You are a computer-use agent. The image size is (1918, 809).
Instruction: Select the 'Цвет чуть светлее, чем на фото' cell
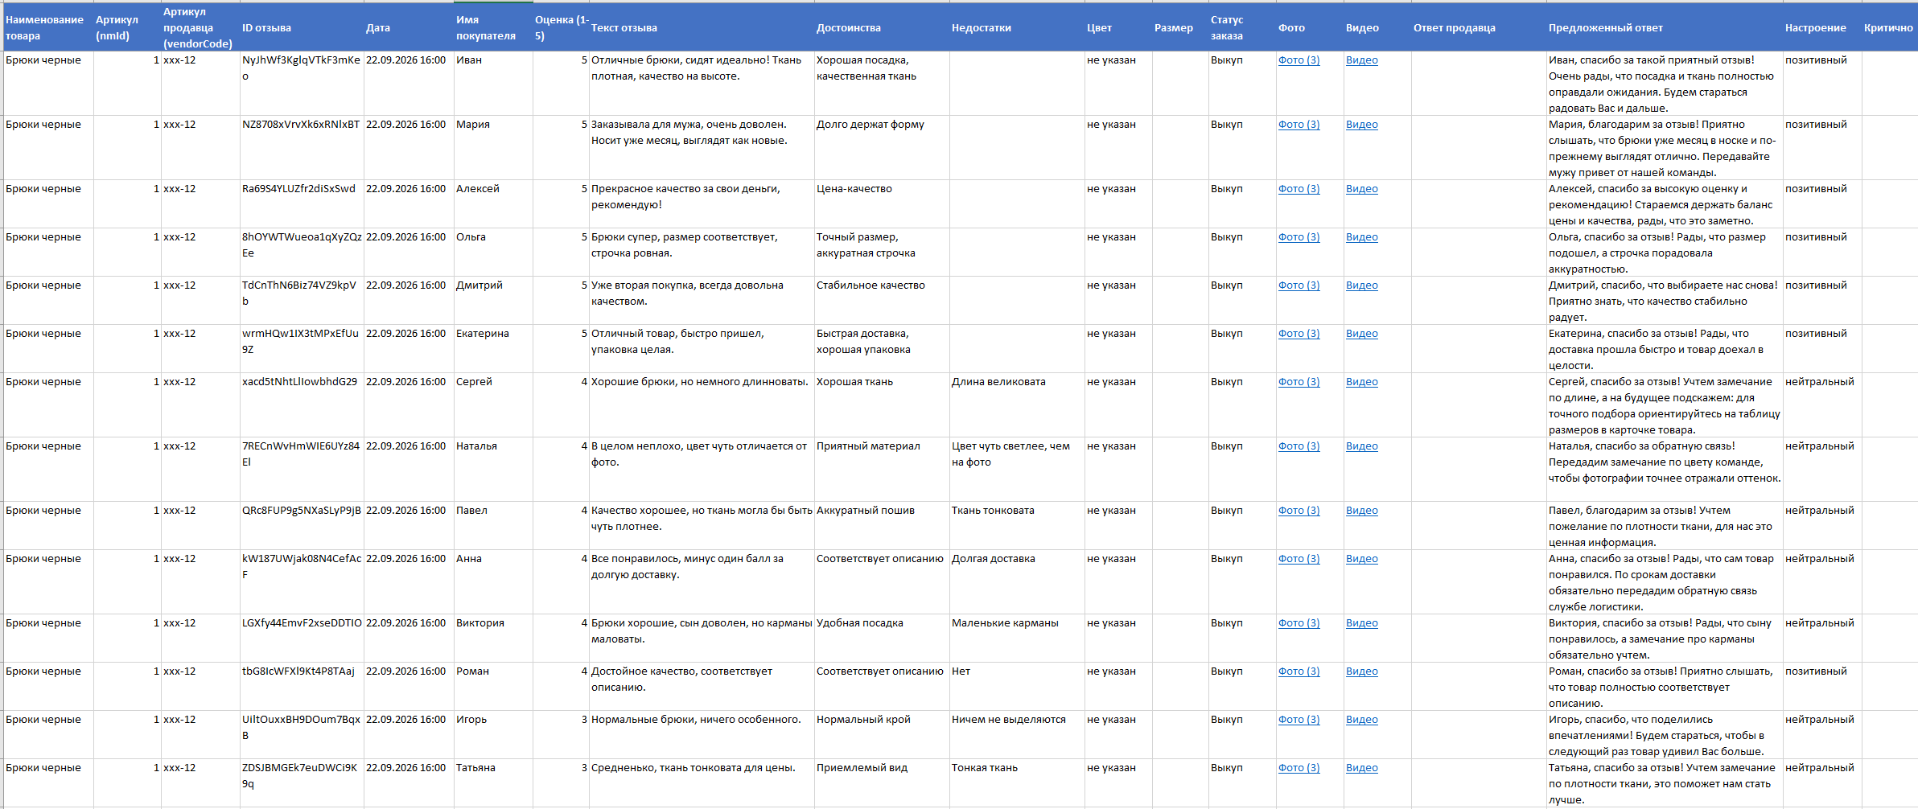pos(1017,469)
